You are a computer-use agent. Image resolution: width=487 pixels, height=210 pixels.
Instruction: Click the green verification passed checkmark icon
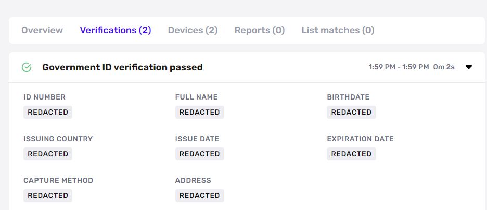pyautogui.click(x=27, y=67)
